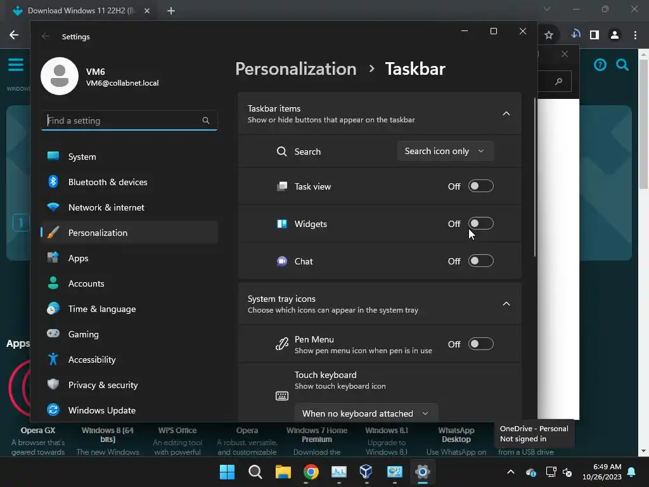Screen dimensions: 649x487
Task: Open VirtualBox cube icon on taskbar
Action: click(x=366, y=471)
